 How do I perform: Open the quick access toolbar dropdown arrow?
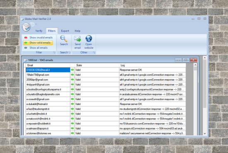point(36,24)
